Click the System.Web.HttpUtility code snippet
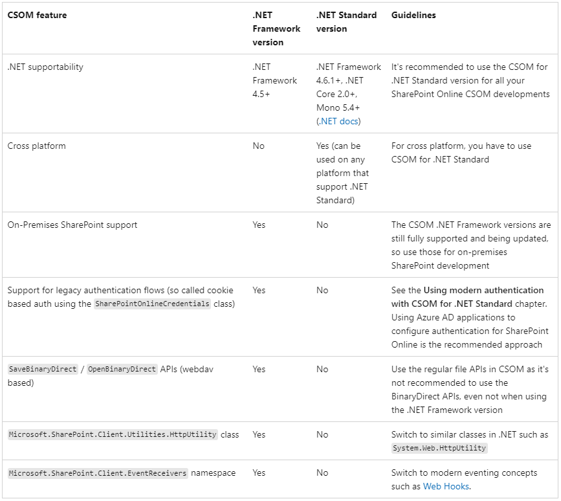This screenshot has width=561, height=501. 439,448
